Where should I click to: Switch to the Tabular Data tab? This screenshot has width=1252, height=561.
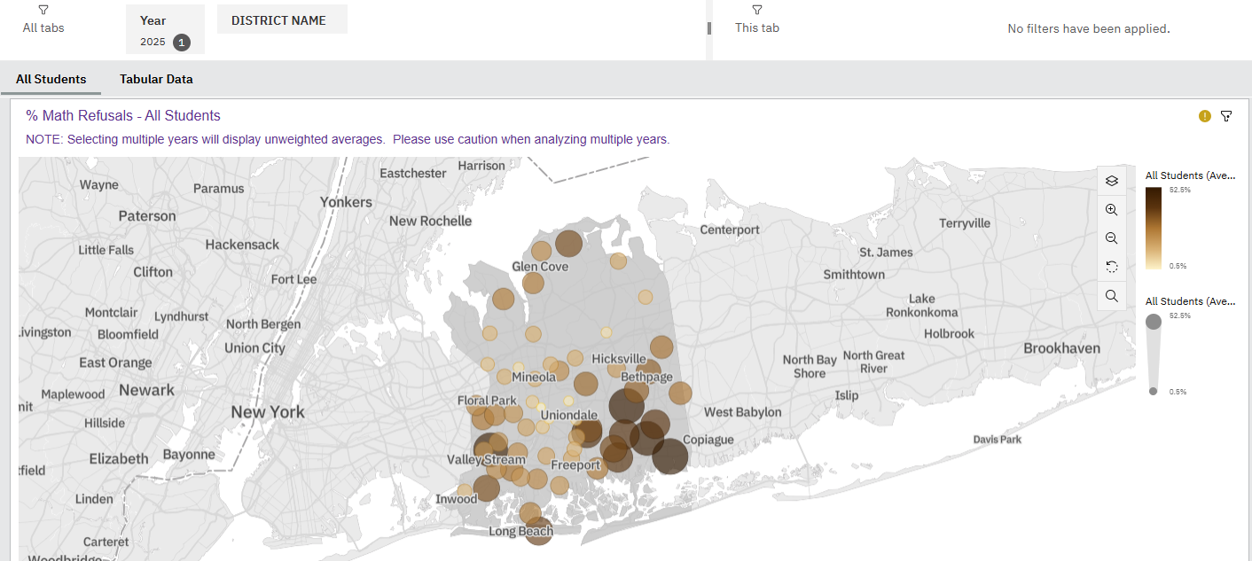point(156,79)
